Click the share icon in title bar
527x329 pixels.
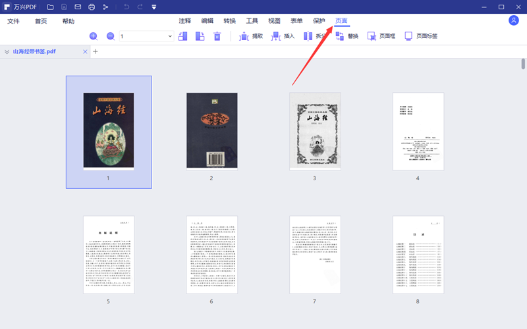105,7
